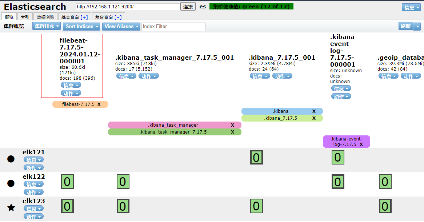Expand the Sort Indices dropdown
Viewport: 424px width, 222px height.
[x=82, y=26]
